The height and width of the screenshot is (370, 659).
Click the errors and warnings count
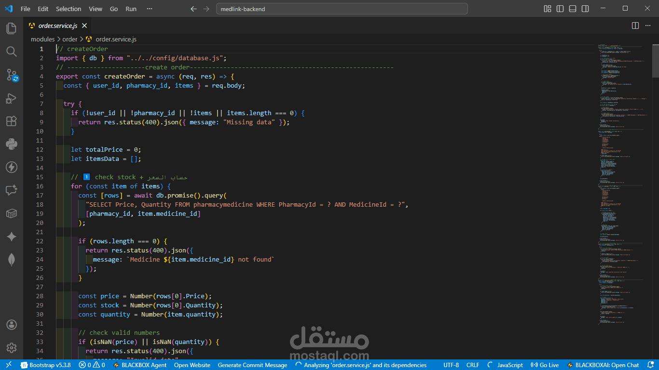[92, 365]
